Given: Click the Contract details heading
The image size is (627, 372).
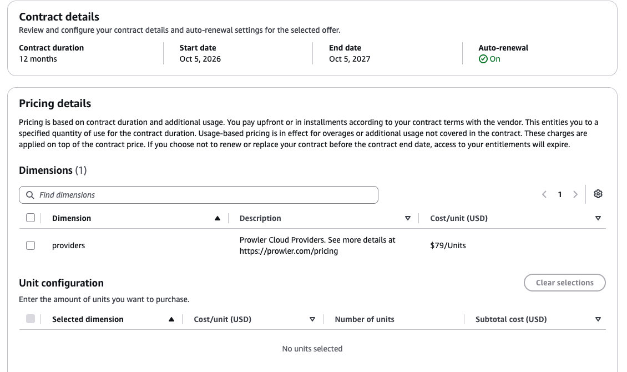Looking at the screenshot, I should pyautogui.click(x=59, y=17).
